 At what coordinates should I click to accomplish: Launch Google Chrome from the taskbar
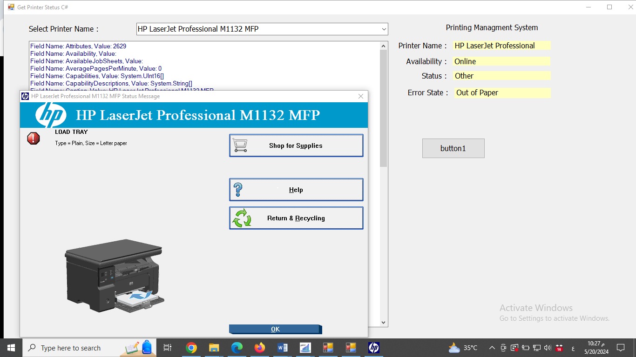tap(191, 348)
